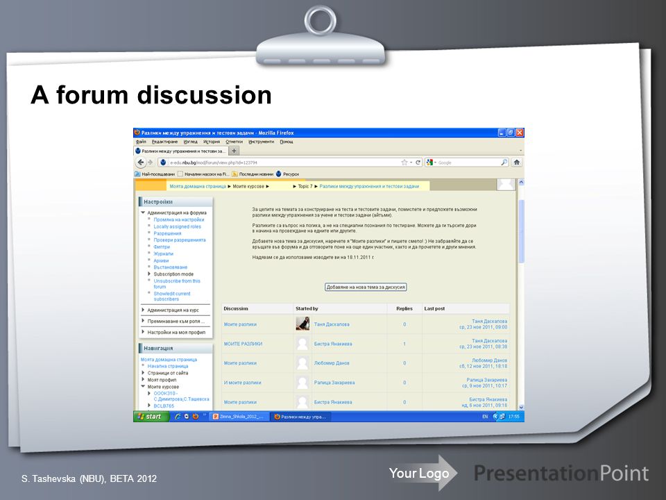Expand Настройки на моя профил section
The image size is (666, 500).
pyautogui.click(x=143, y=332)
